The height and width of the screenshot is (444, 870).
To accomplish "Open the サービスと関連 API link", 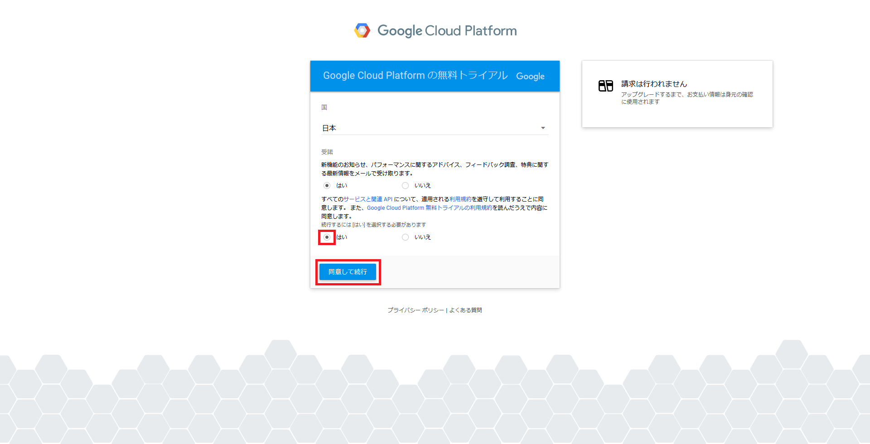I will (368, 199).
